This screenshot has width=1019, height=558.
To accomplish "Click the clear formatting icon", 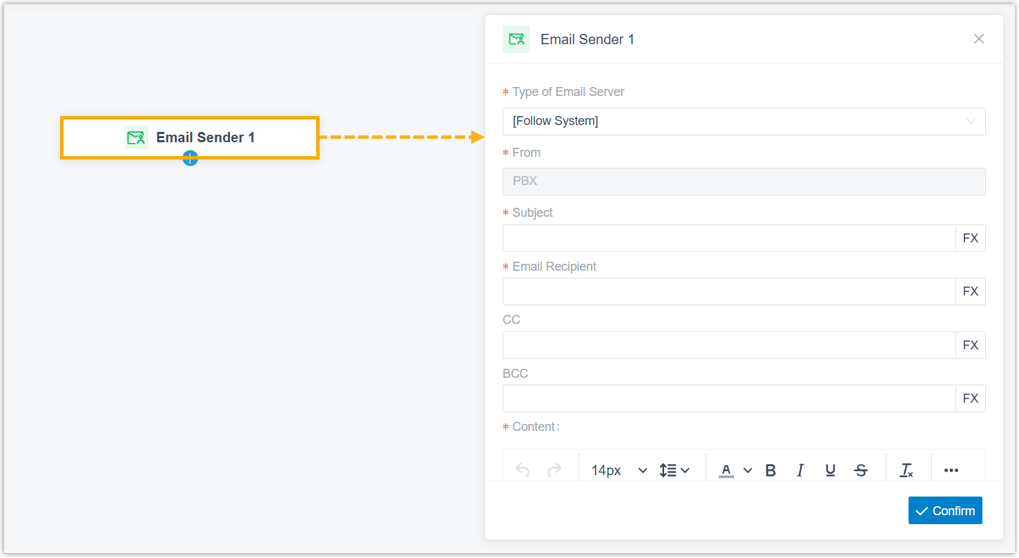I will point(906,470).
